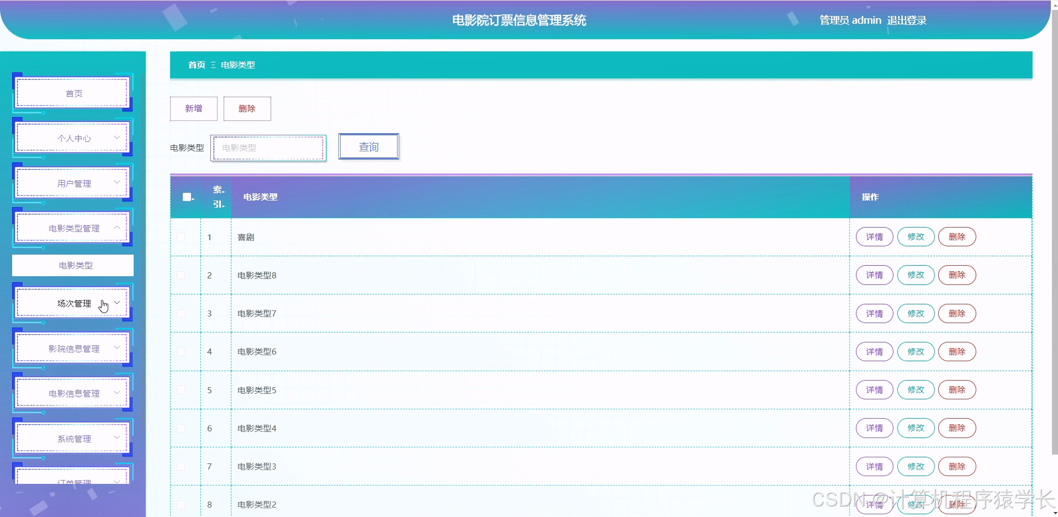The height and width of the screenshot is (517, 1058).
Task: Expand the 个人中心 menu chevron
Action: click(117, 137)
